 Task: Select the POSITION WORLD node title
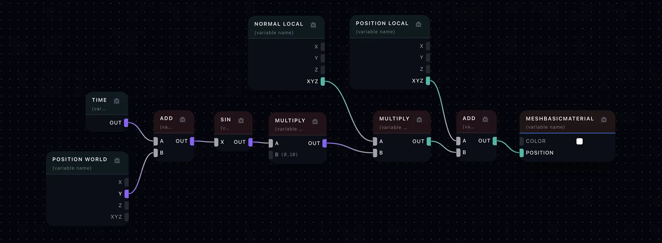pyautogui.click(x=80, y=159)
